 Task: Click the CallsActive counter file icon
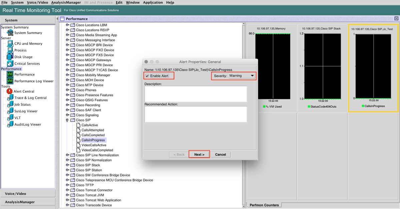(78, 125)
